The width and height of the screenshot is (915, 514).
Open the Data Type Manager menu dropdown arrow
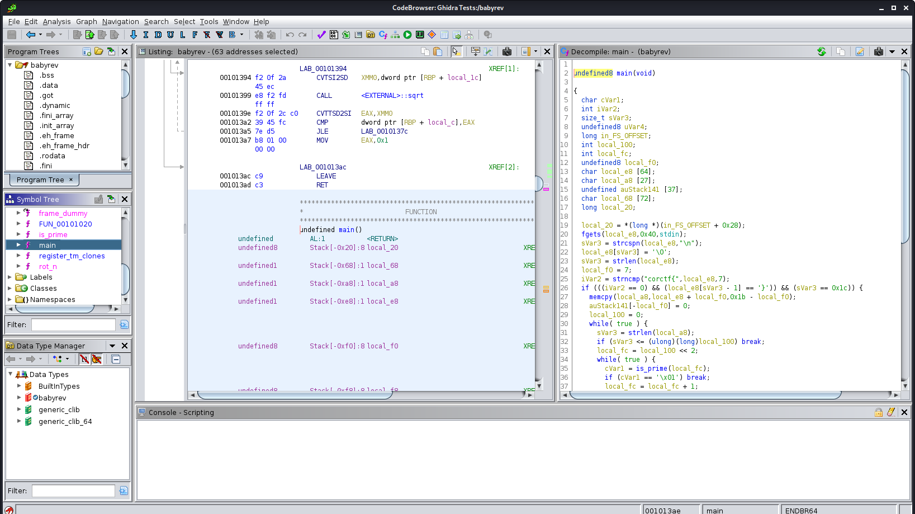click(x=112, y=346)
